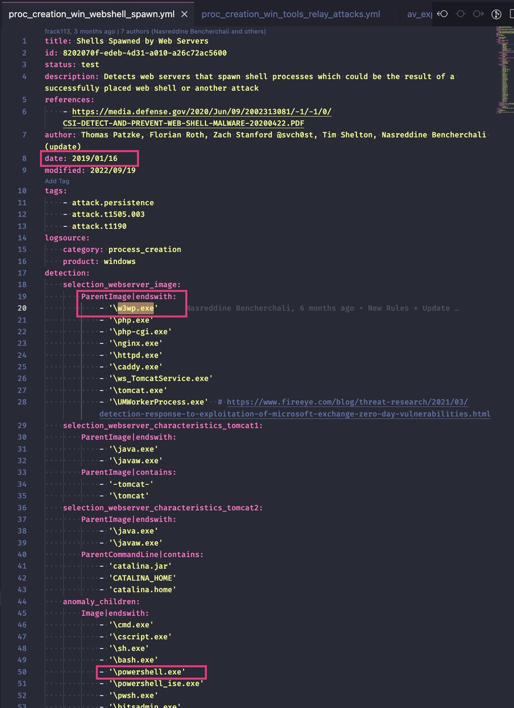The height and width of the screenshot is (708, 514).
Task: Click the 'references:' key
Action: click(x=70, y=100)
